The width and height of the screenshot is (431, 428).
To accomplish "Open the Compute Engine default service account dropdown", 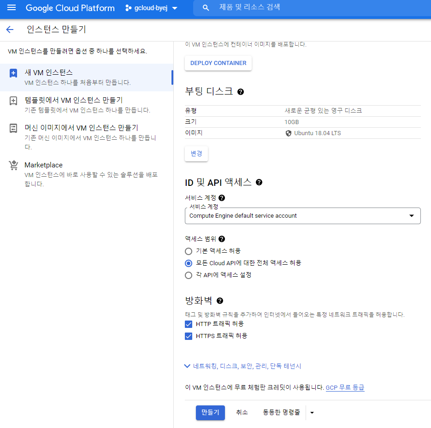I will pyautogui.click(x=303, y=216).
